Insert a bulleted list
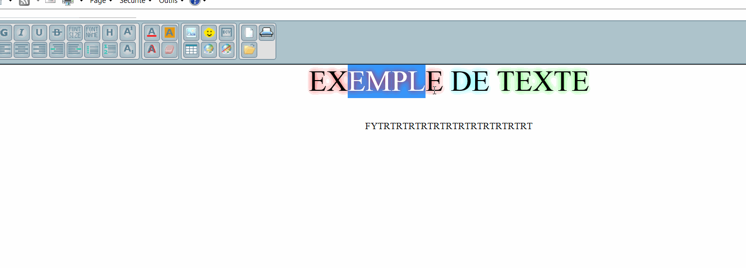The width and height of the screenshot is (746, 268). click(x=92, y=50)
